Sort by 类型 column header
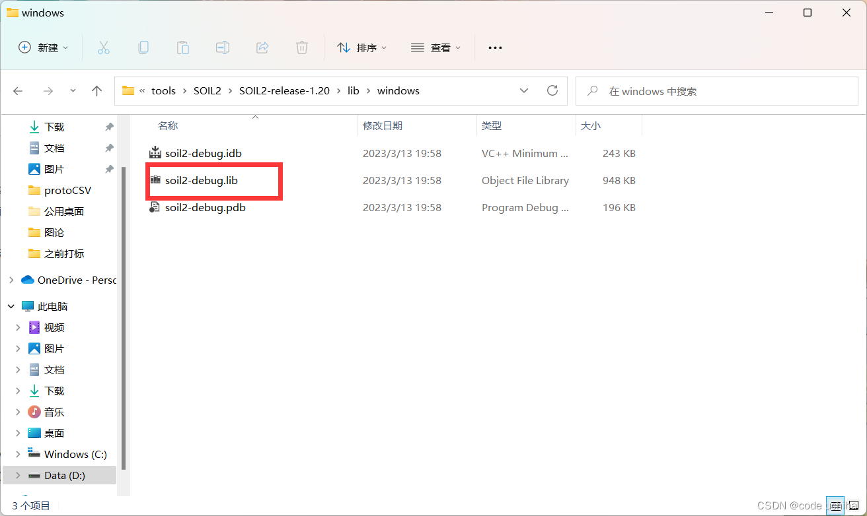This screenshot has height=516, width=867. pos(492,125)
